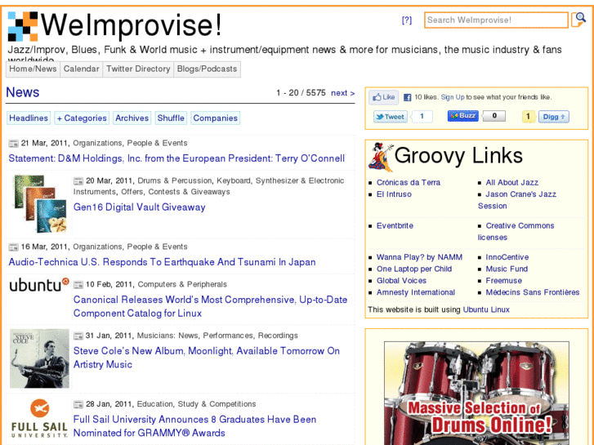This screenshot has height=445, width=594.
Task: Open the Calendar menu tab
Action: pyautogui.click(x=81, y=69)
